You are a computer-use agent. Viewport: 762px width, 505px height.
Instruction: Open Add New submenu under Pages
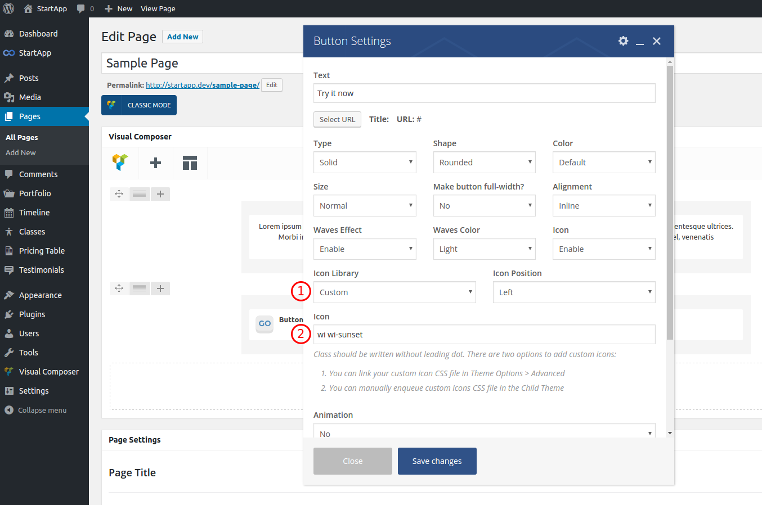21,152
